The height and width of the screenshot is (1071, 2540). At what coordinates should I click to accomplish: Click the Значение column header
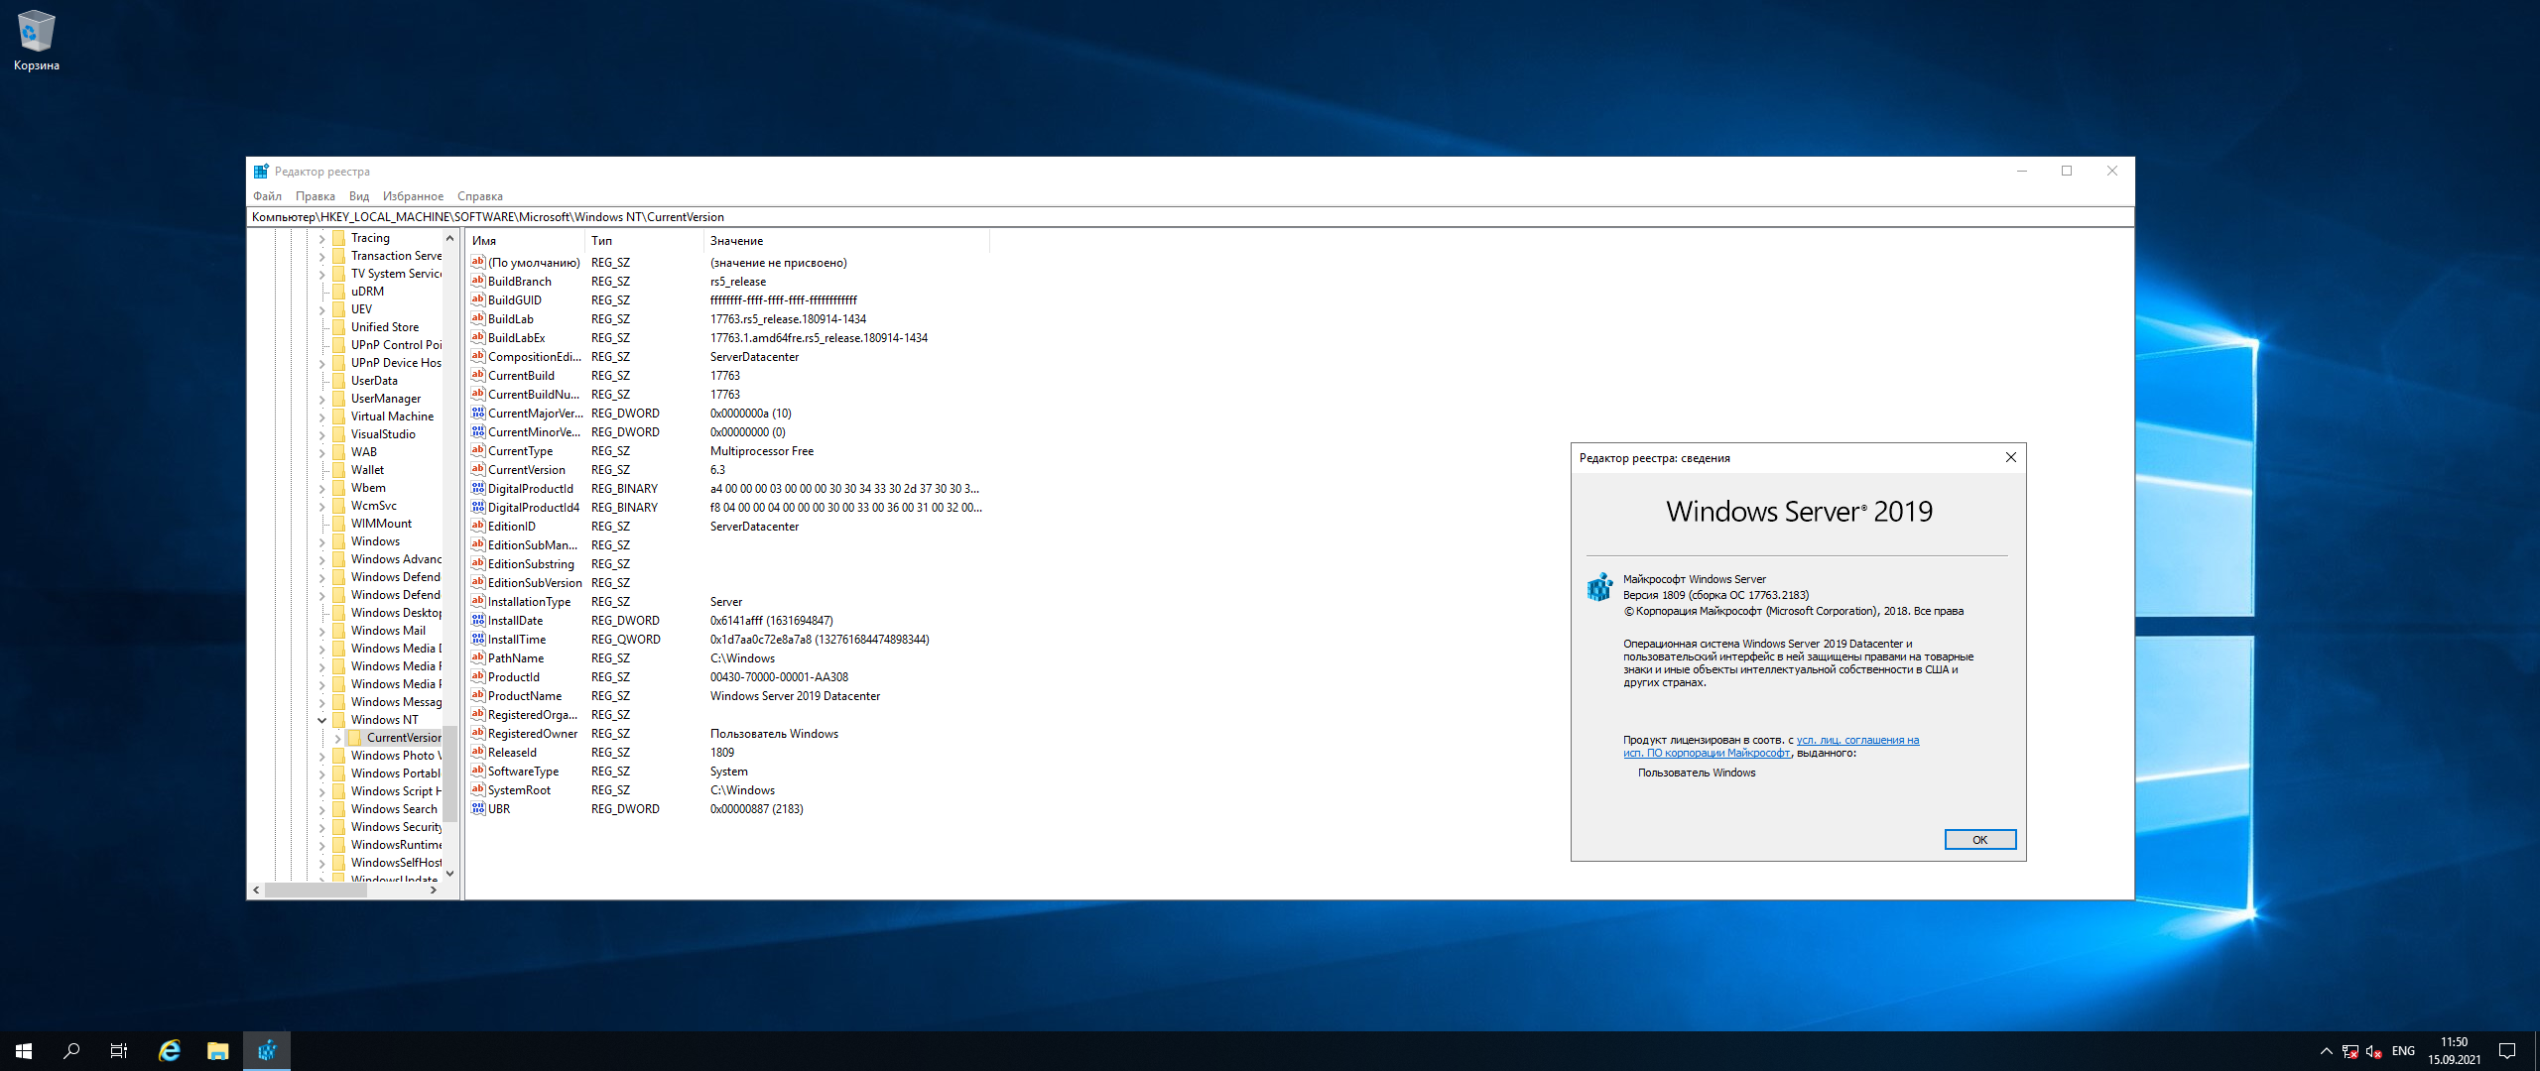[x=846, y=241]
